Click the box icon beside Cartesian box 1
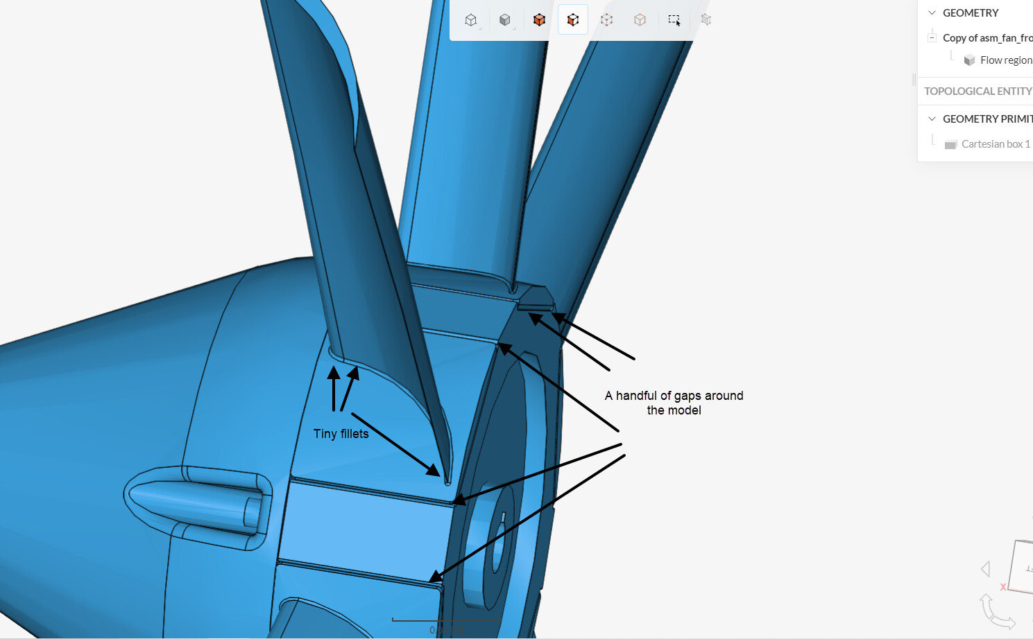 [x=950, y=144]
